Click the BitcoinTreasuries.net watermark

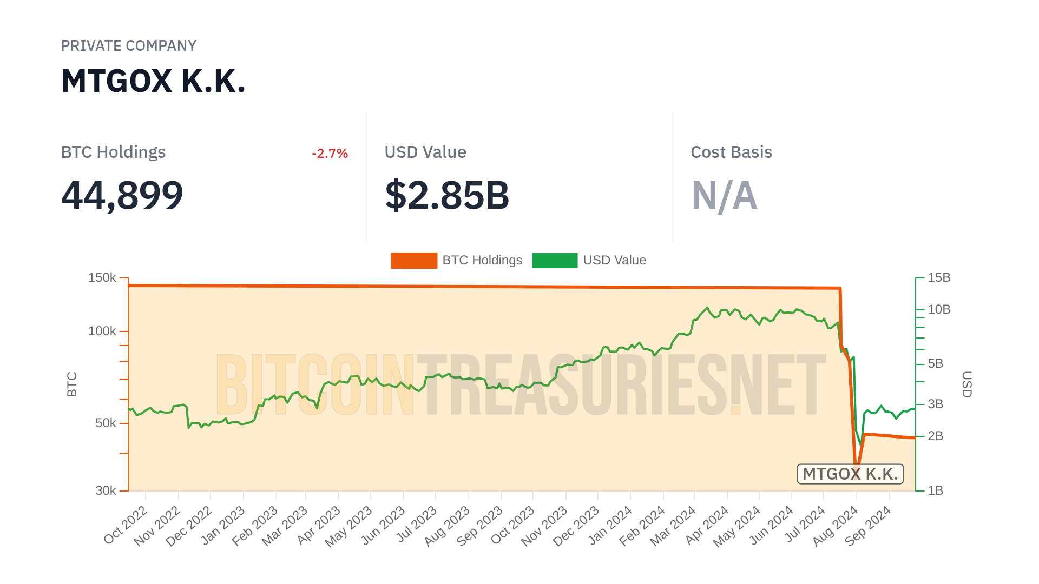[521, 385]
